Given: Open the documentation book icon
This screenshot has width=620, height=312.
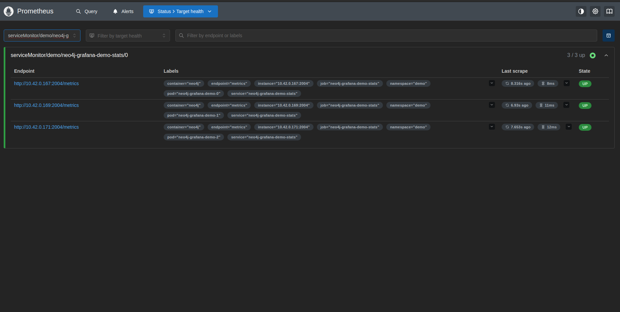Looking at the screenshot, I should [609, 11].
